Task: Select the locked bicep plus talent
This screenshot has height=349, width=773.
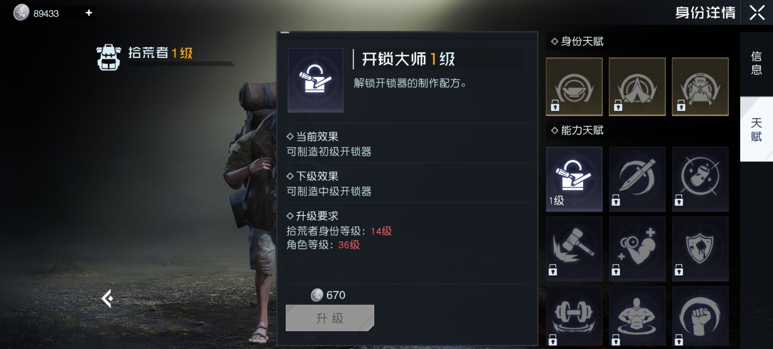Action: pos(637,248)
